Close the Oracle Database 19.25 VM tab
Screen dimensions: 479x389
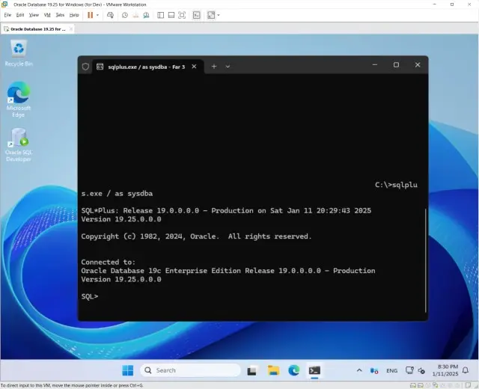click(x=71, y=29)
